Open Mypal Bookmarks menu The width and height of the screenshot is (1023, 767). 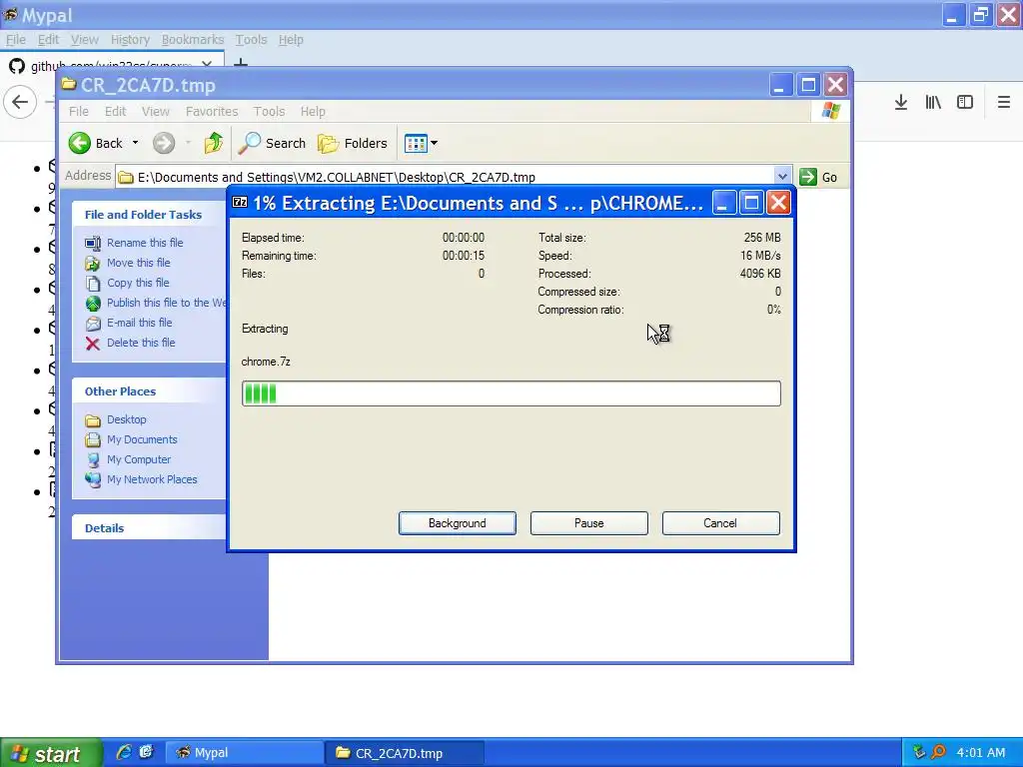pos(193,40)
